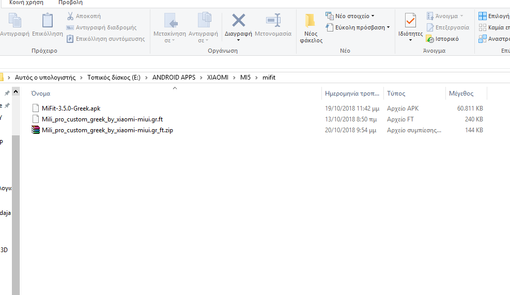
Task: Switch to the Προβολή ribbon tab
Action: [70, 3]
